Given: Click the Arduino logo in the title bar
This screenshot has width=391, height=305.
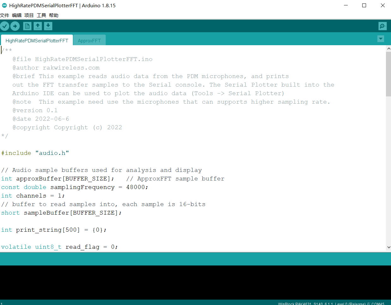Looking at the screenshot, I should click(4, 5).
